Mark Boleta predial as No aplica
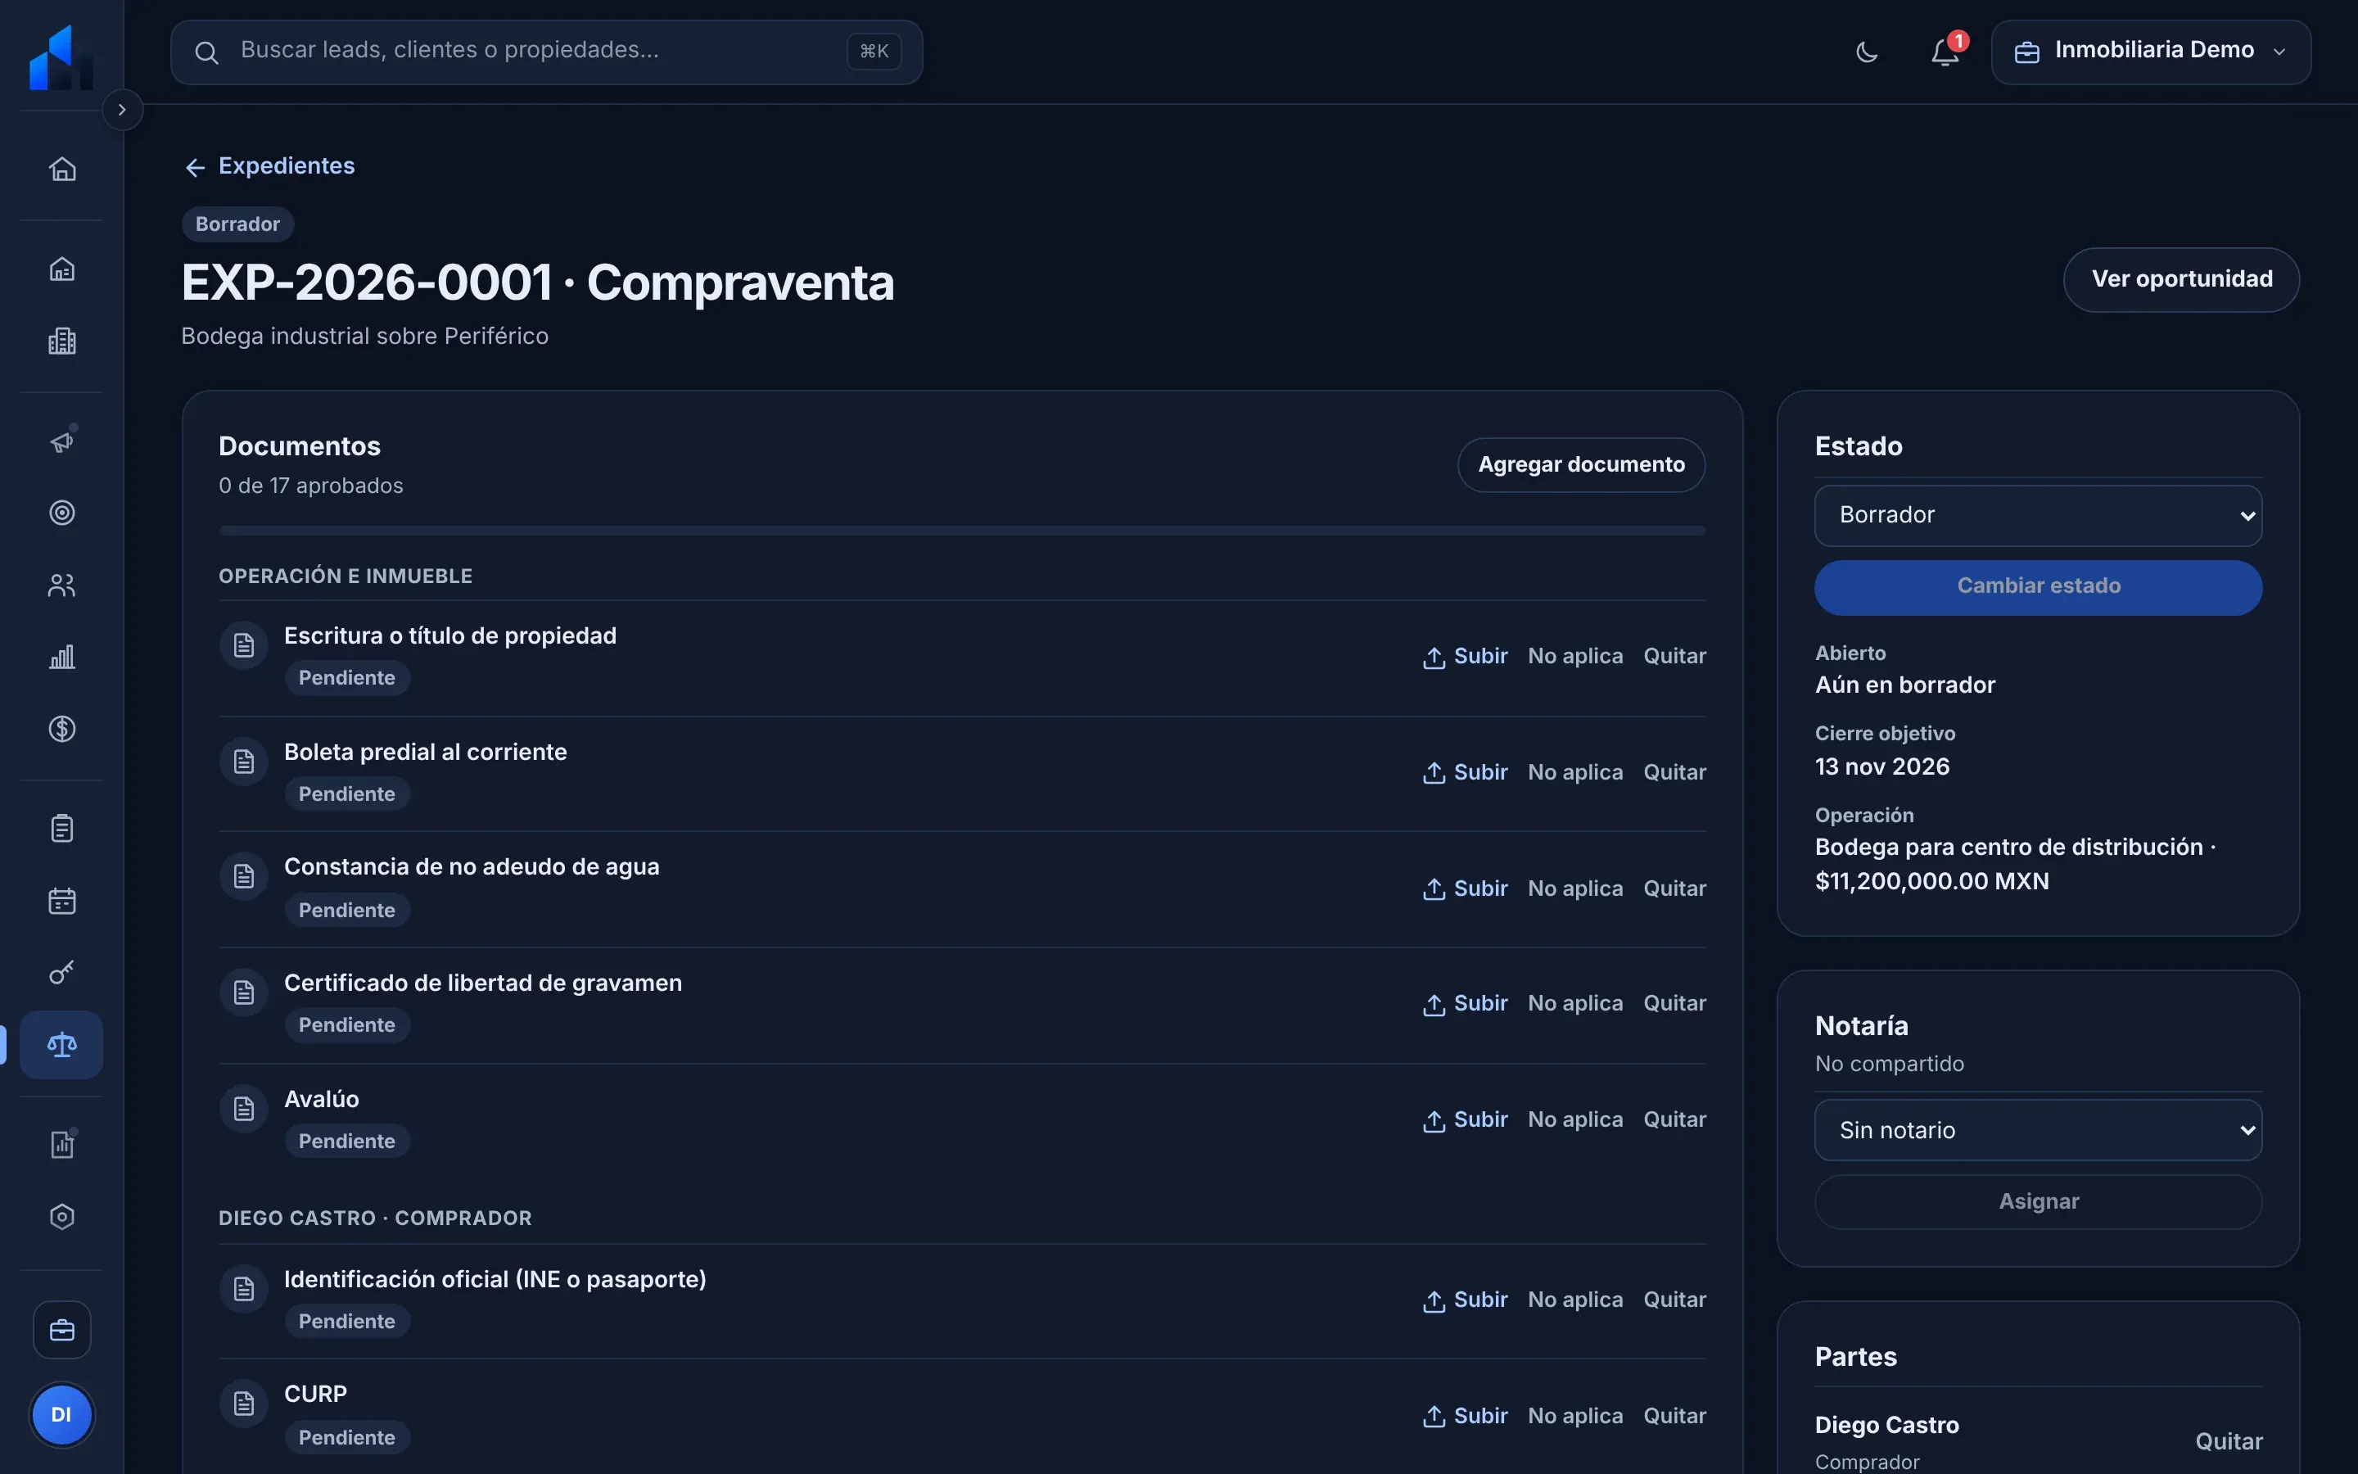Viewport: 2358px width, 1474px height. pyautogui.click(x=1574, y=773)
